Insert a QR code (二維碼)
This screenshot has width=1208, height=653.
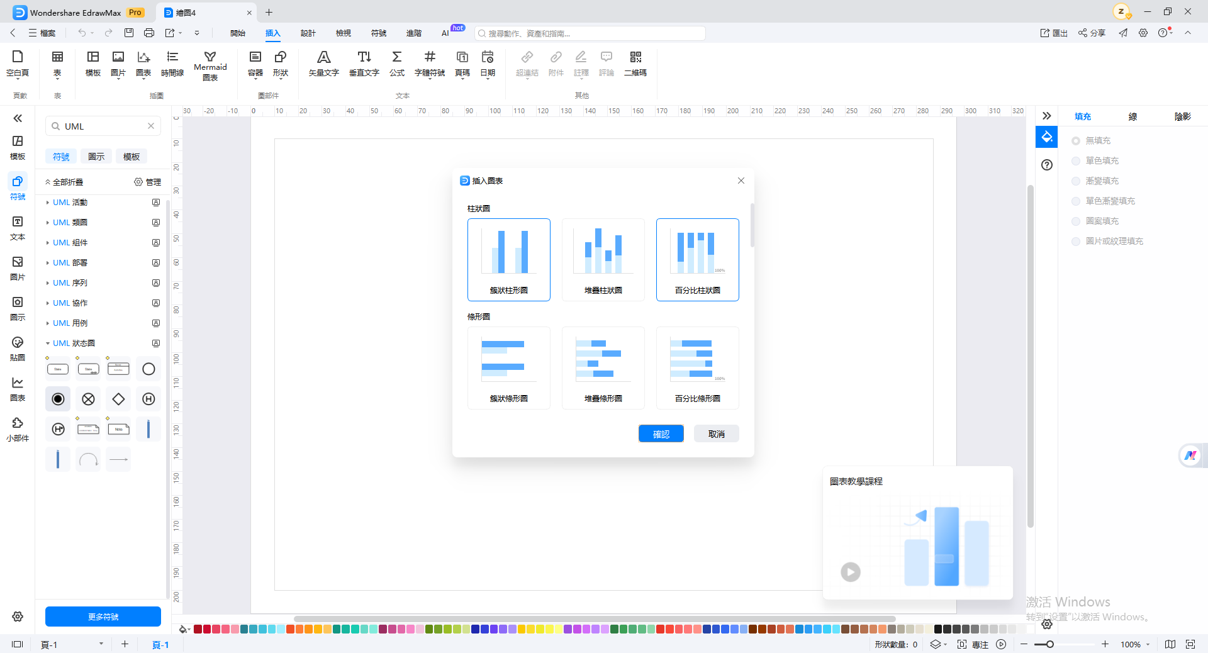pos(635,64)
